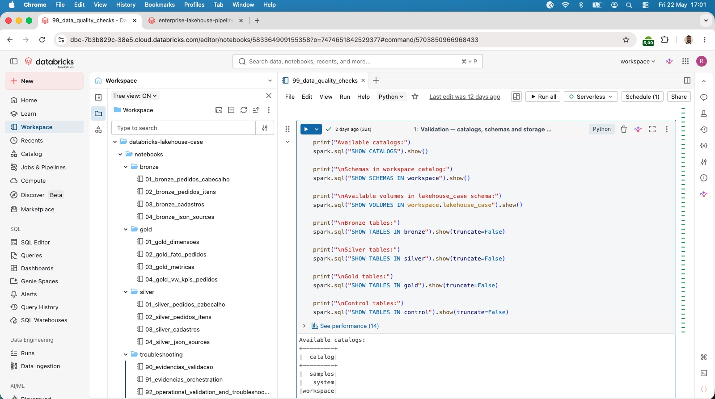Collapse the right sidebar chevron
Viewport: 715px width, 399px height.
pos(704,81)
